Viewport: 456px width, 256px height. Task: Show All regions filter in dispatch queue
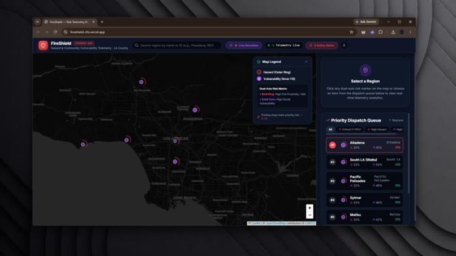click(330, 129)
